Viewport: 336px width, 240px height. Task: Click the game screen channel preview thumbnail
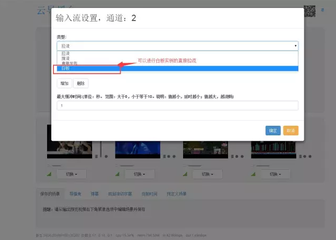click(206, 150)
